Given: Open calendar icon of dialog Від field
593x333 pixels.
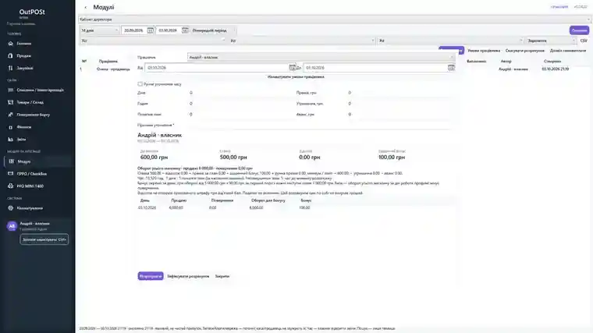Looking at the screenshot, I should 293,67.
